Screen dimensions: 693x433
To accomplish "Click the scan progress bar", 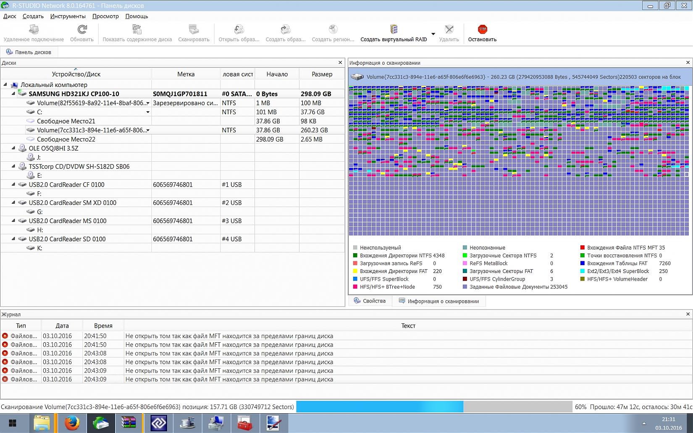I will point(434,407).
